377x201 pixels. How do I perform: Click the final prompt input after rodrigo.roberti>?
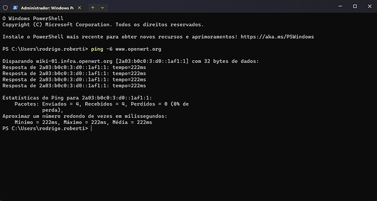click(x=92, y=129)
